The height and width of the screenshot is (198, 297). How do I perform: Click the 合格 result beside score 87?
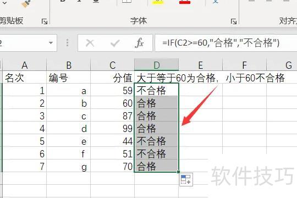click(x=156, y=115)
